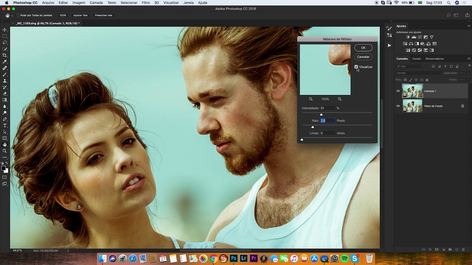Viewport: 472px width, 265px height.
Task: Select the Crop tool
Action: (x=5, y=55)
